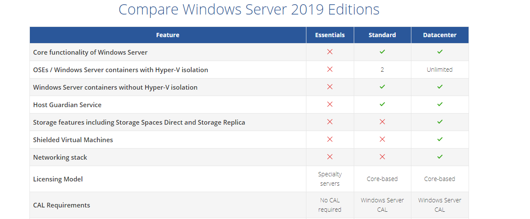530x219 pixels.
Task: Click Core-based in the Datacenter column
Action: (440, 179)
